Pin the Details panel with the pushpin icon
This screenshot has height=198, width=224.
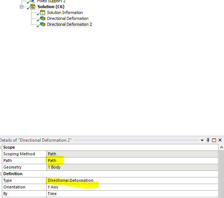point(208,140)
